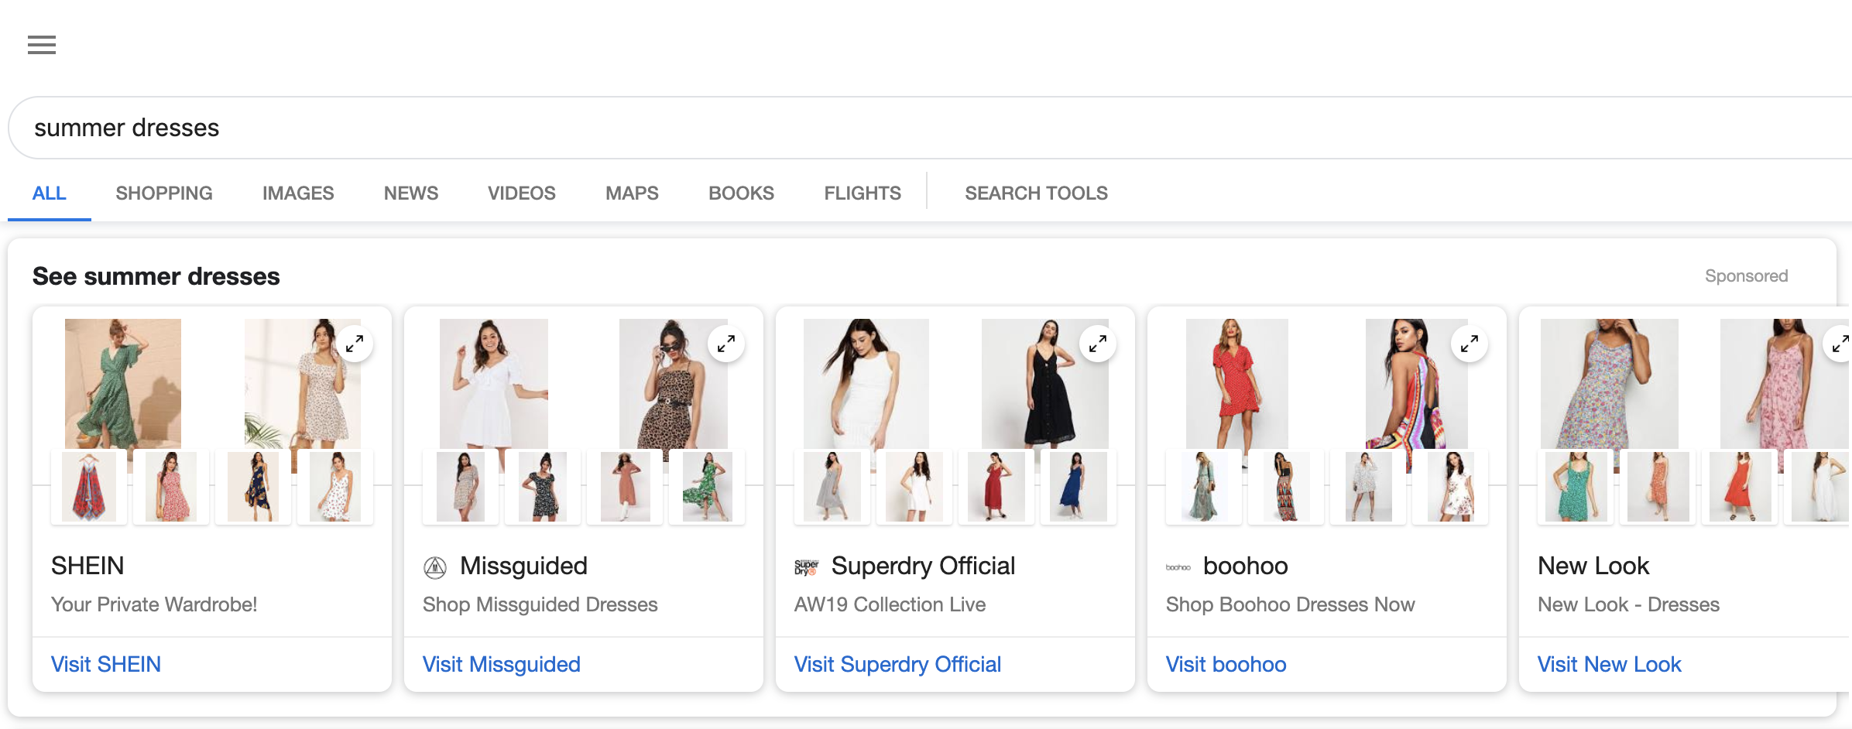Click 'Shop Boohoo Dresses Now' text
The width and height of the screenshot is (1852, 729).
click(1291, 604)
